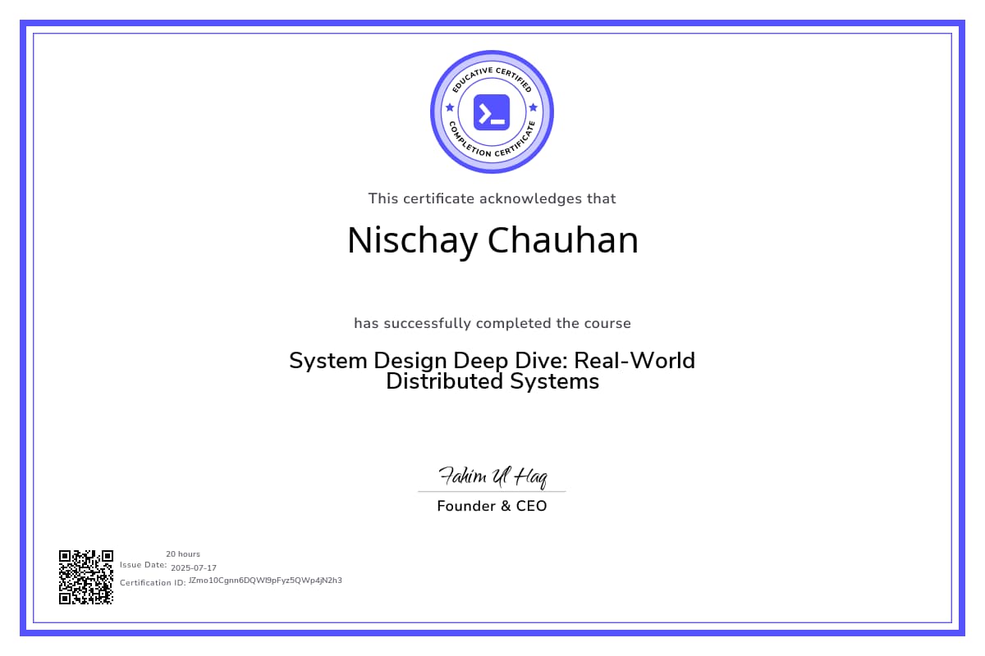Image resolution: width=985 pixels, height=656 pixels.
Task: Click the Founder & CEO label
Action: [x=492, y=506]
